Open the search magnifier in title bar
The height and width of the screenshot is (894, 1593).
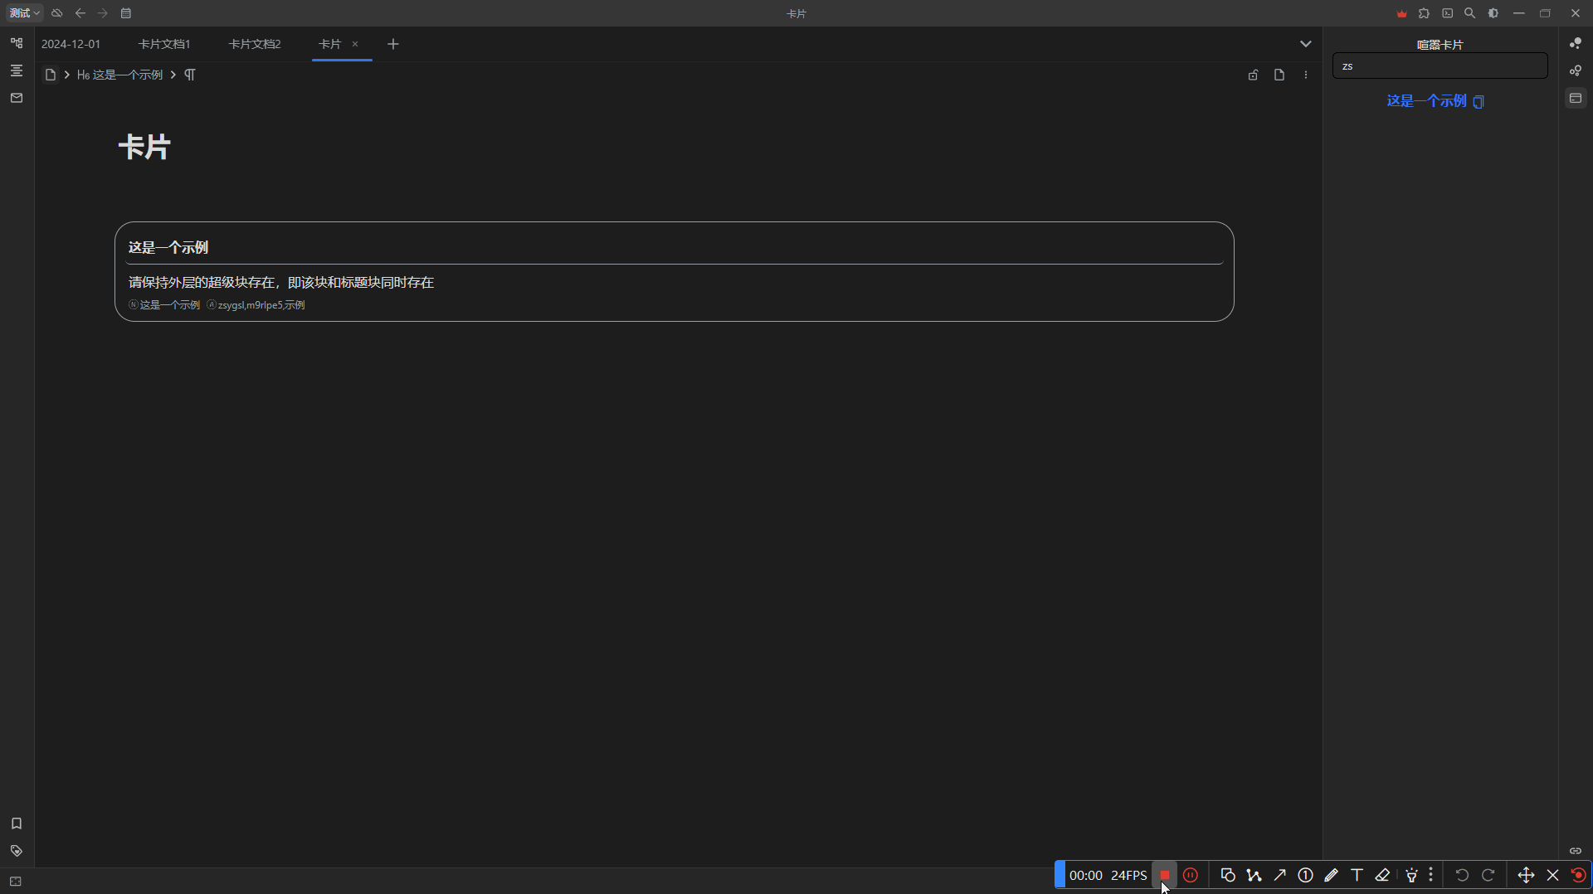click(x=1469, y=13)
